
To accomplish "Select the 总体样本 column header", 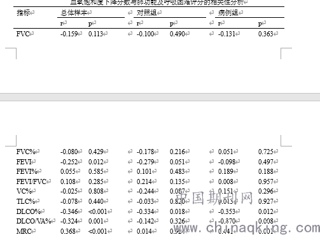I will point(74,13).
